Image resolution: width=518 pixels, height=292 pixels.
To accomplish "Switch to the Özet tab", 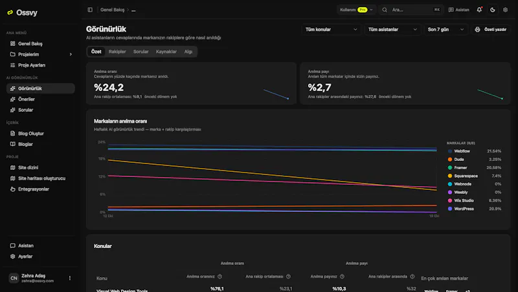I will pos(96,52).
